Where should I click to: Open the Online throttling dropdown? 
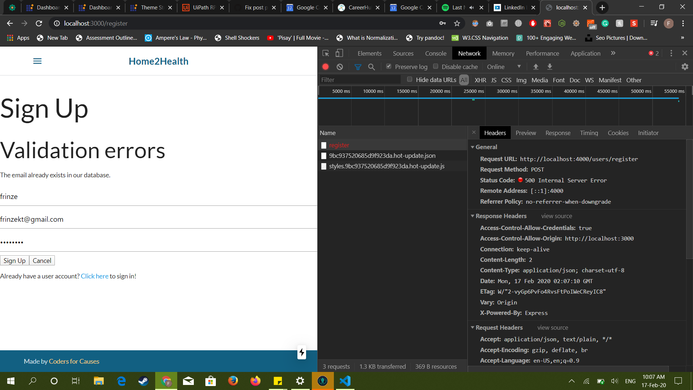click(504, 66)
